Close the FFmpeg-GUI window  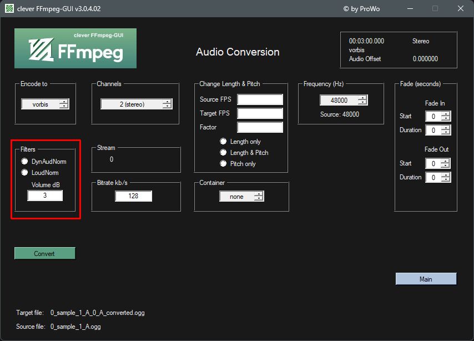click(460, 8)
